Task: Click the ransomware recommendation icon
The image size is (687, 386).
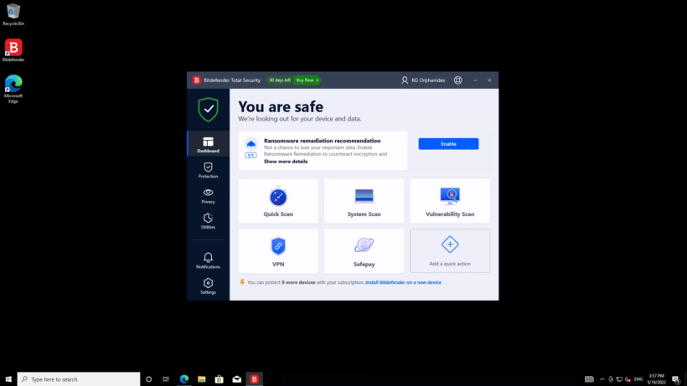Action: 251,144
